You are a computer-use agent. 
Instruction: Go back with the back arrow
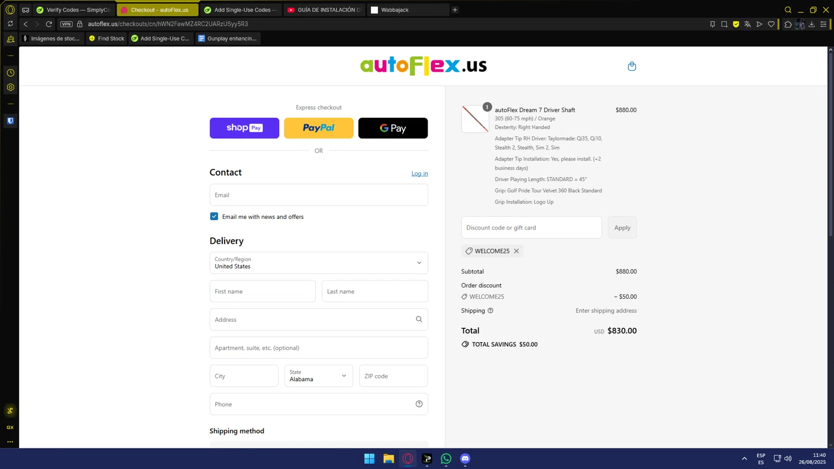pyautogui.click(x=26, y=24)
